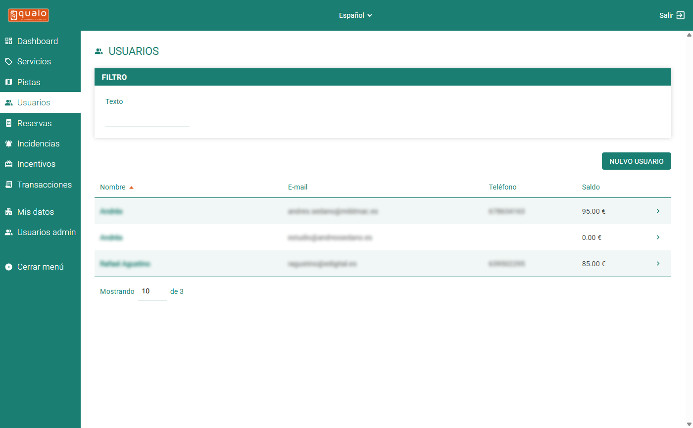Go to Mis datos menu item

pos(36,212)
